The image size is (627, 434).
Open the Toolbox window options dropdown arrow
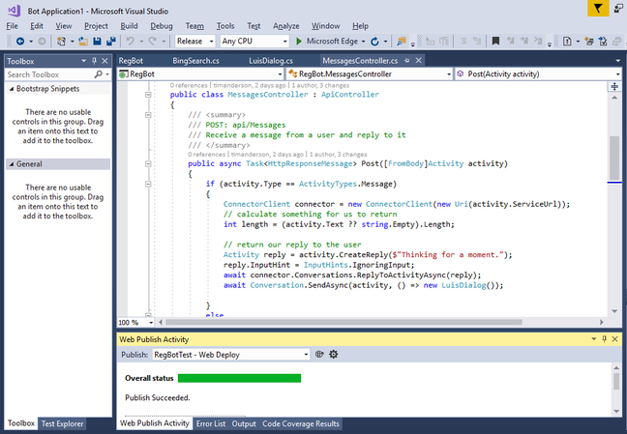(83, 61)
